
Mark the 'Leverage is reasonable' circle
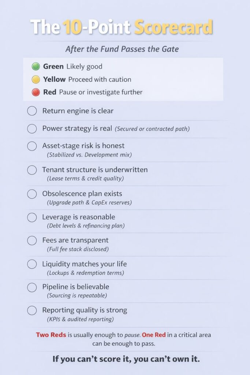pyautogui.click(x=32, y=217)
